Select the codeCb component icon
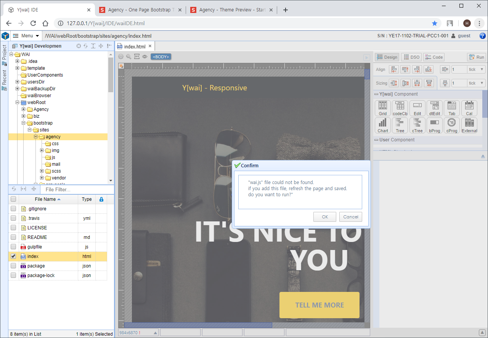Viewport: 488px width, 338px height. pyautogui.click(x=400, y=108)
